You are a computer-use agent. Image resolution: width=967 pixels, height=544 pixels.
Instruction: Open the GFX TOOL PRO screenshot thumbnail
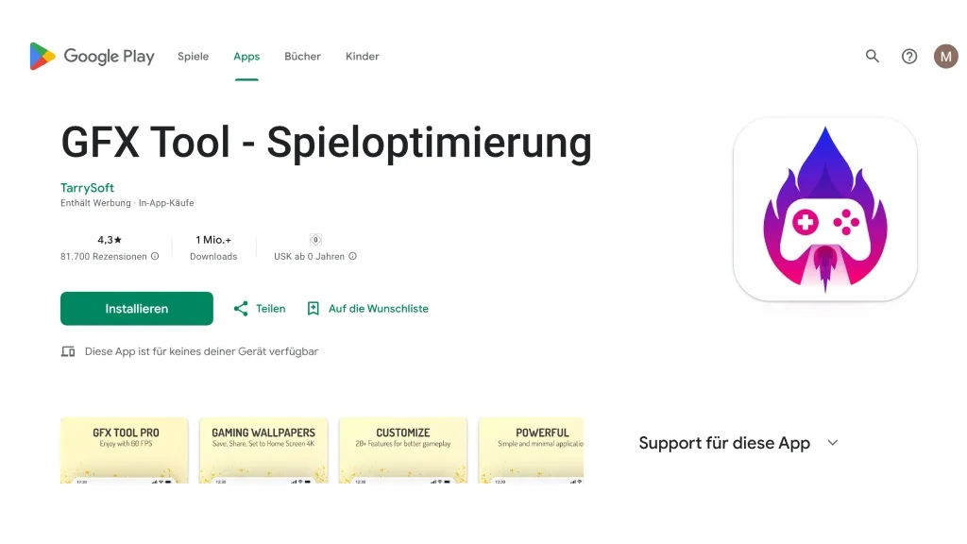[x=124, y=450]
